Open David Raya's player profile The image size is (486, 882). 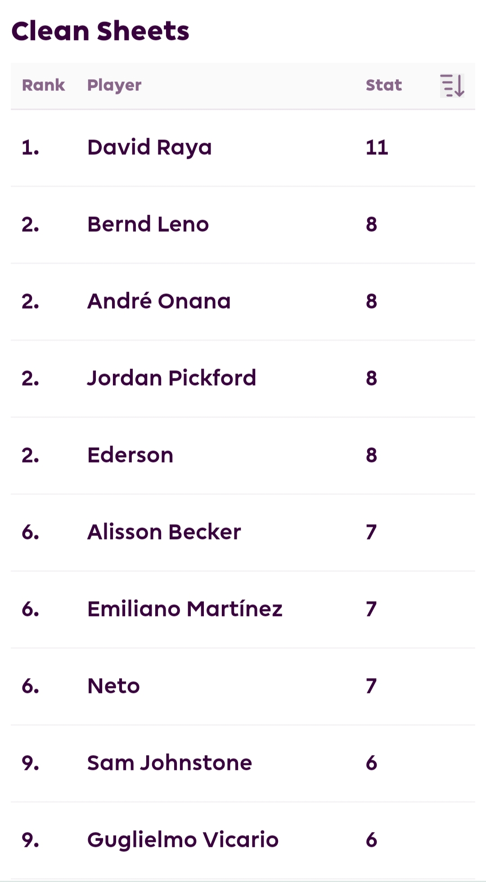[x=149, y=148]
